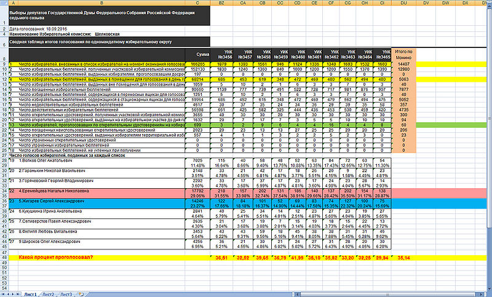Click the 'УИК №3460' header cell
Viewport: 492px width, 297px height.
coord(297,54)
